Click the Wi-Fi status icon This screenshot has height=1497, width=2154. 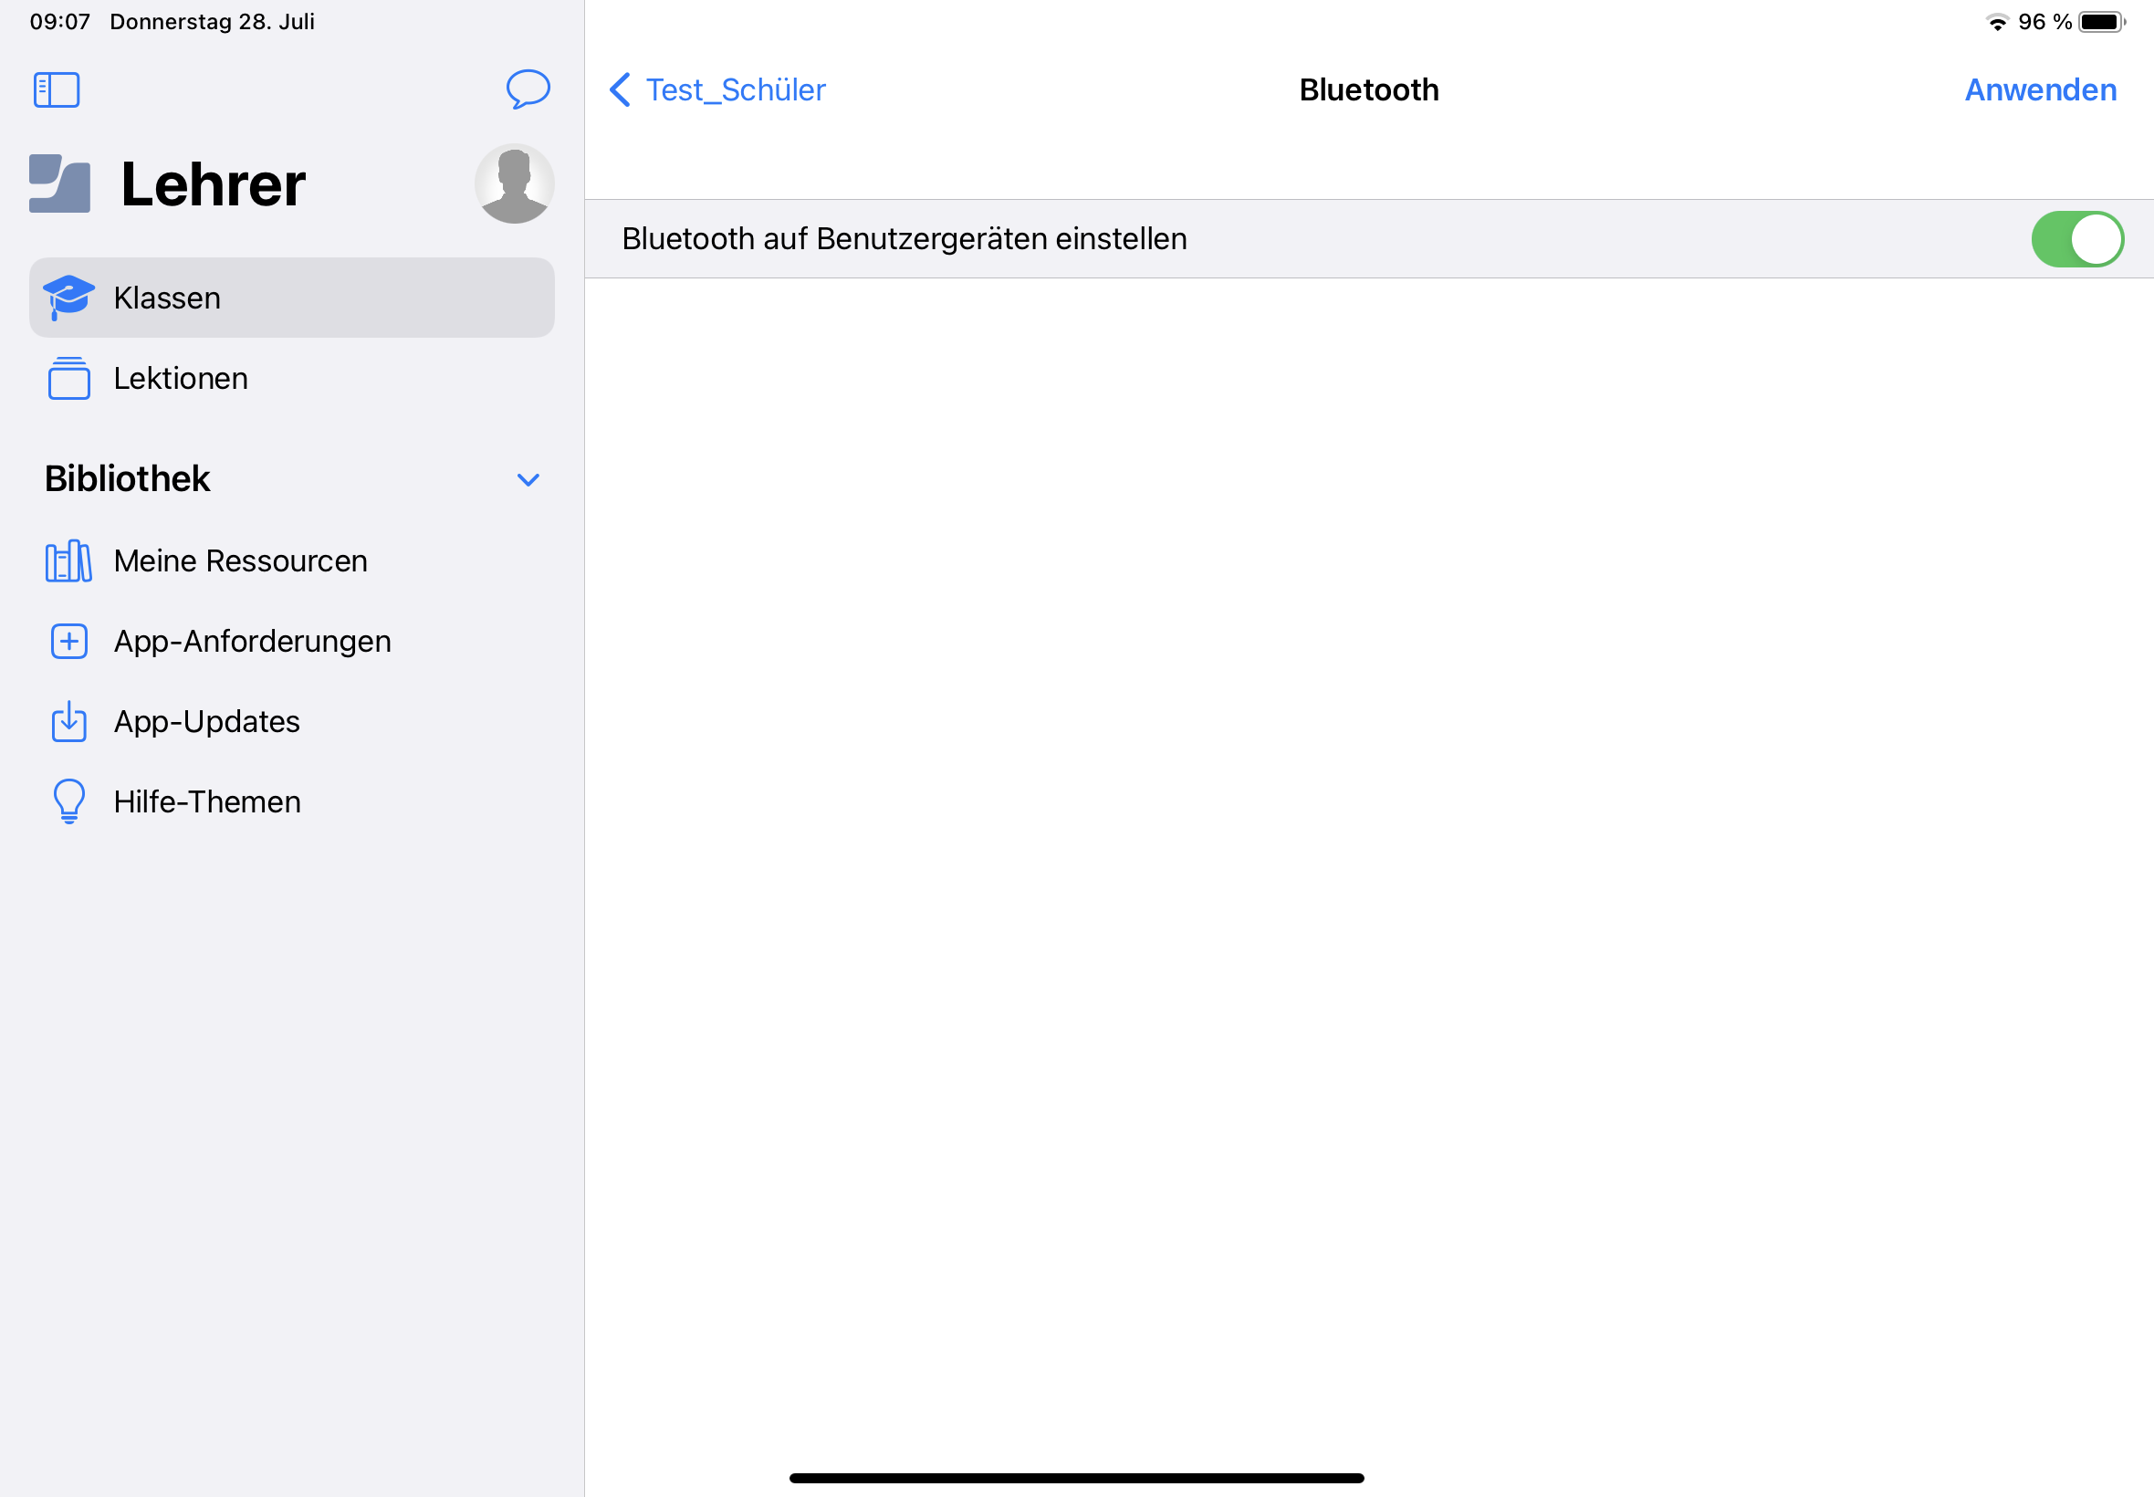pyautogui.click(x=1997, y=22)
